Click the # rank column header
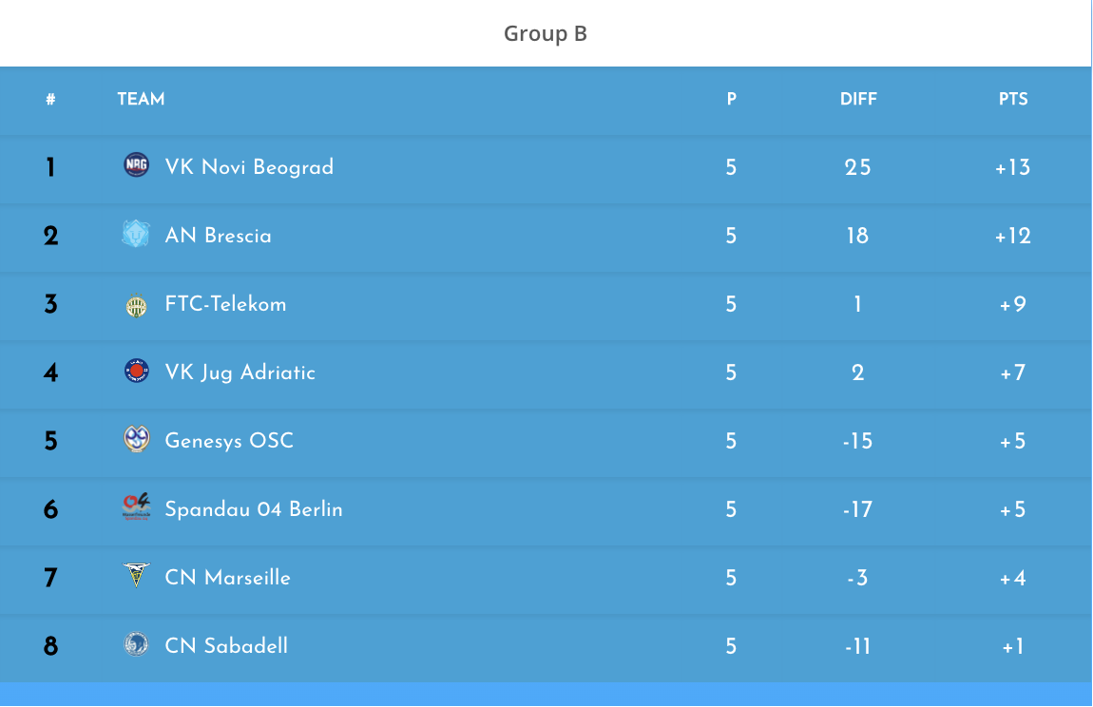The width and height of the screenshot is (1093, 707). tap(50, 99)
